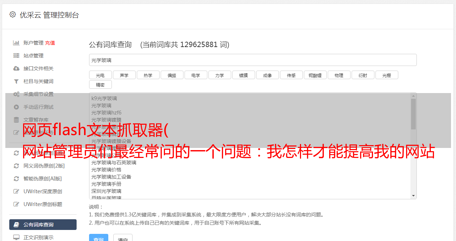Click the refresh icon beside 智能伪原创[AI版]
Screen dimensions: 456x241
(x=16, y=179)
